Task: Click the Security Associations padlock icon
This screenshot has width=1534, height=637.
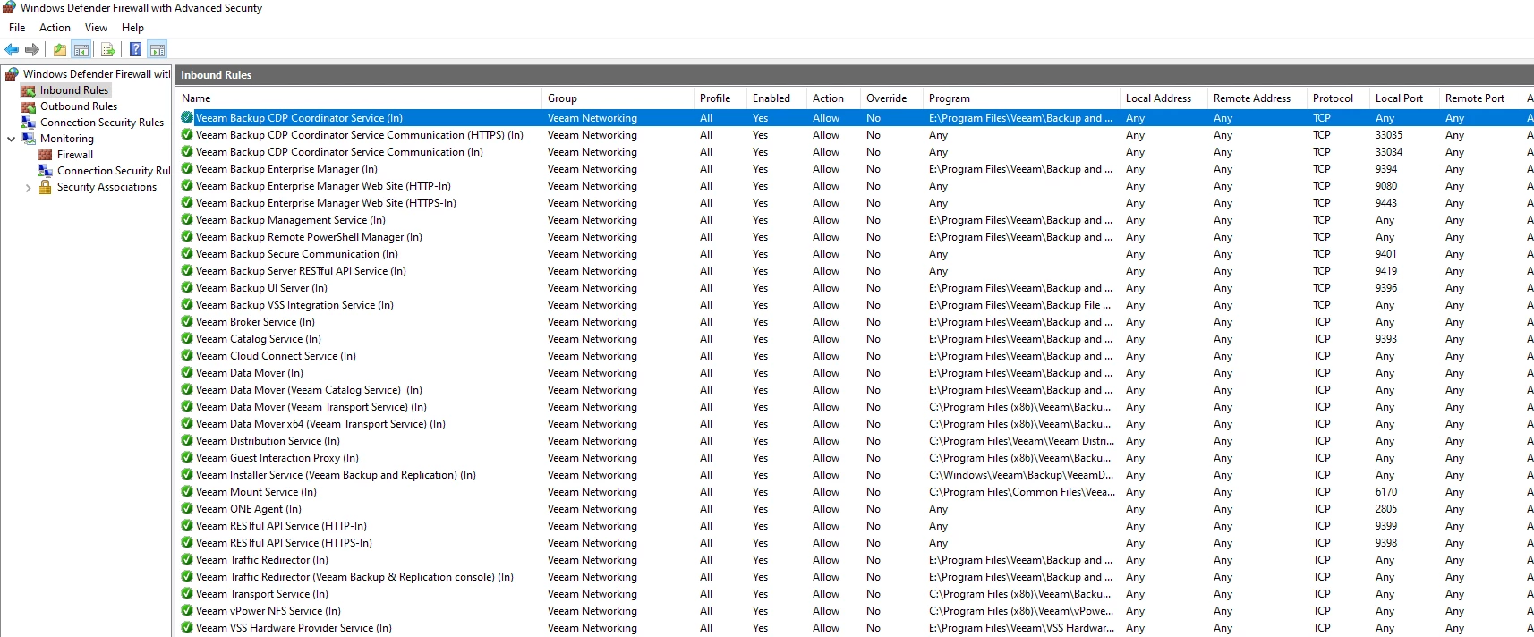Action: (46, 187)
